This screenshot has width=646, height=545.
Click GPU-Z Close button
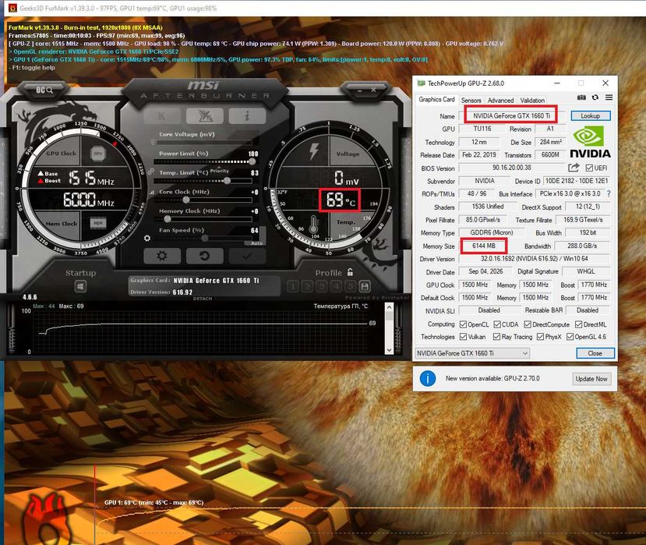[x=595, y=353]
